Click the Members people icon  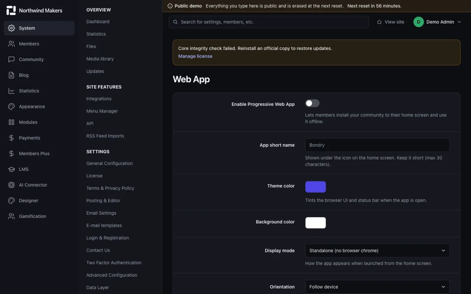[11, 44]
